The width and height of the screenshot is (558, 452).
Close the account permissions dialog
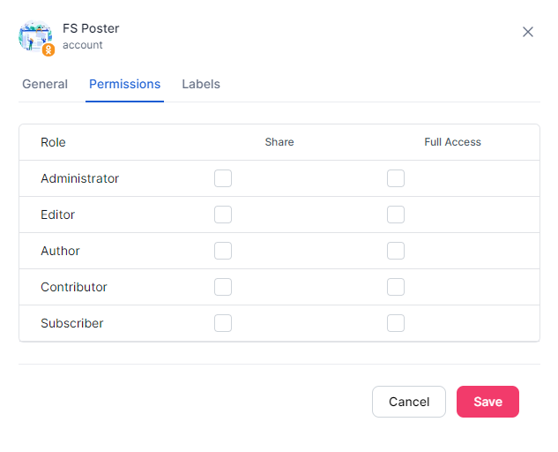(528, 32)
